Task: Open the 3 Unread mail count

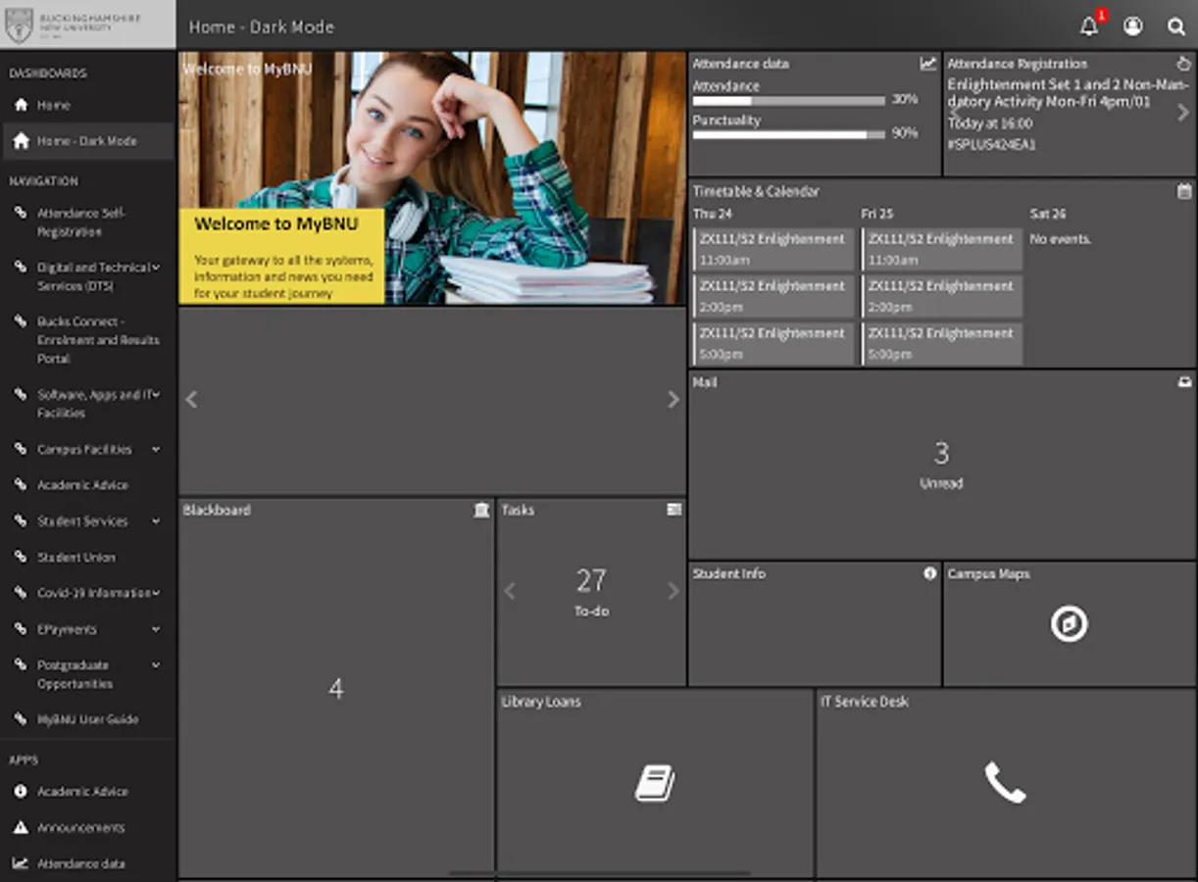Action: [x=941, y=463]
